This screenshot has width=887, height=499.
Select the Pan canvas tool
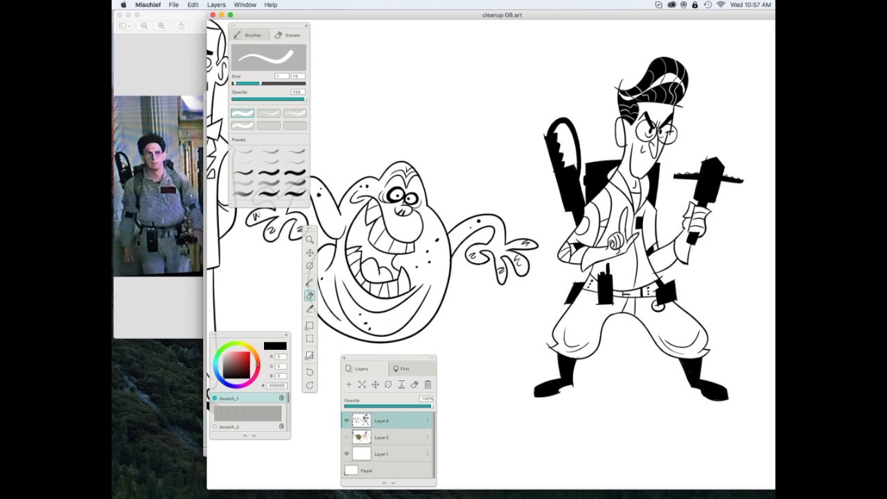310,253
